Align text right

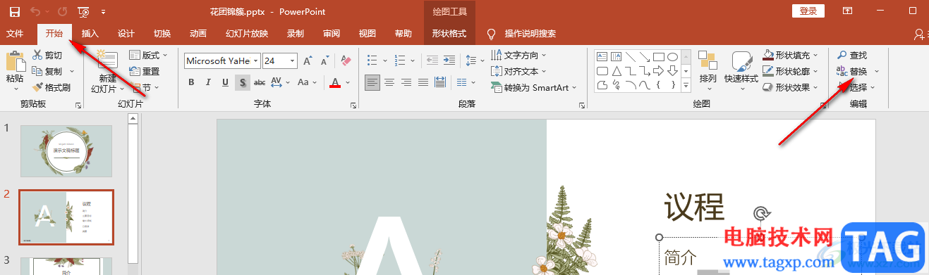pos(406,82)
